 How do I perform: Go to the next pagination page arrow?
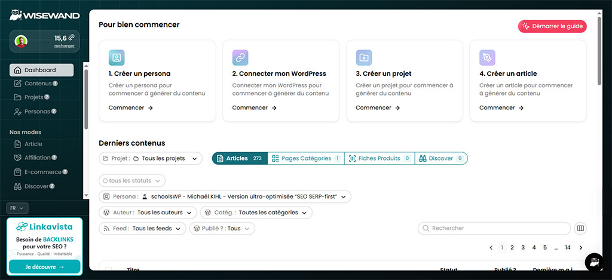coord(581,248)
